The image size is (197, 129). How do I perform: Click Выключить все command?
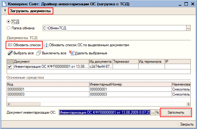tap(51, 53)
